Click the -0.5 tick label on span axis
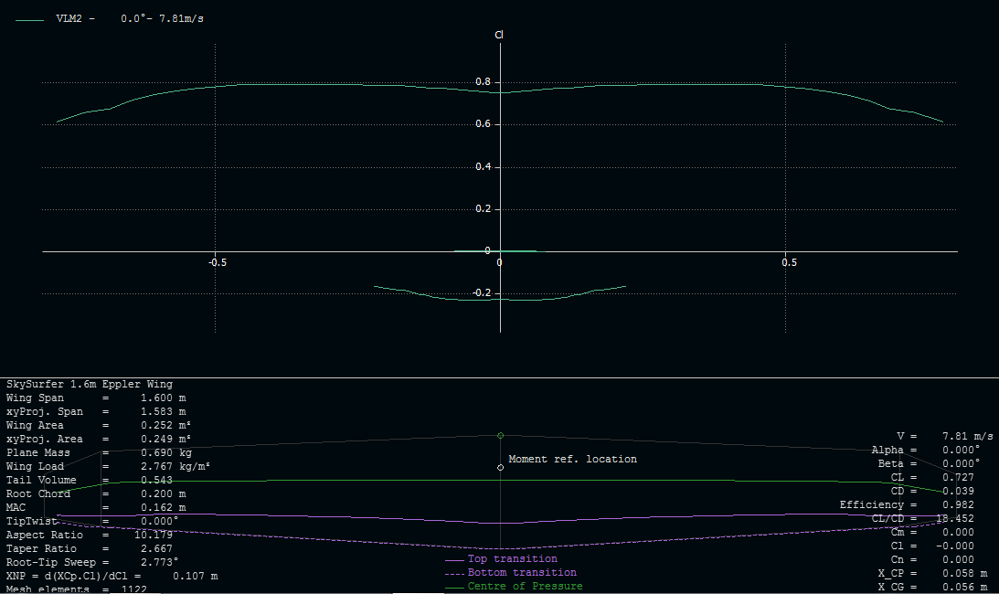999x594 pixels. tap(216, 262)
